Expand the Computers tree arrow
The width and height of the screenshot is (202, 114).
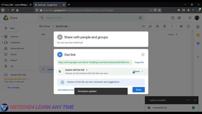[2, 42]
